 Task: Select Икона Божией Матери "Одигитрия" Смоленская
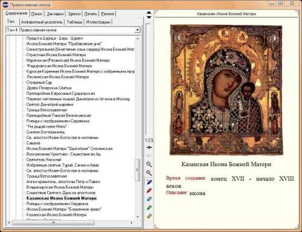pyautogui.click(x=69, y=149)
